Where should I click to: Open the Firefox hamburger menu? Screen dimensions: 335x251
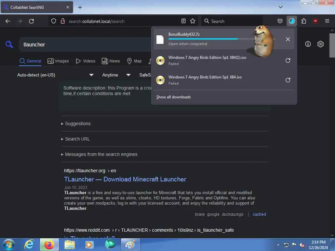point(327,21)
